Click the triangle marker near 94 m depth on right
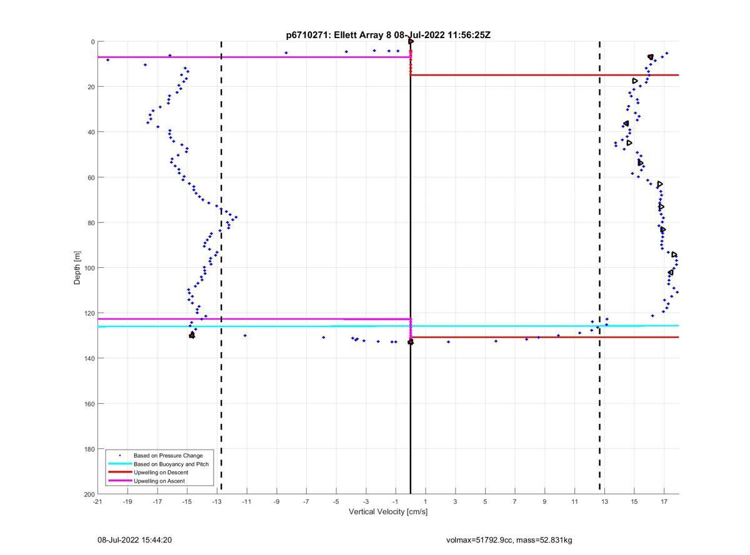The image size is (750, 555). 674,255
